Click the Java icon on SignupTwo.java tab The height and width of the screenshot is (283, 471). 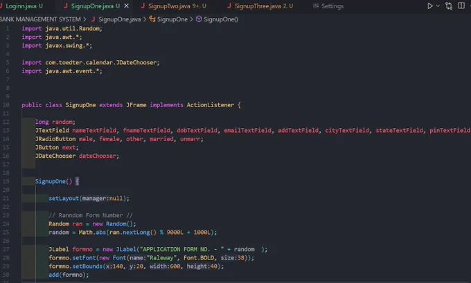143,6
